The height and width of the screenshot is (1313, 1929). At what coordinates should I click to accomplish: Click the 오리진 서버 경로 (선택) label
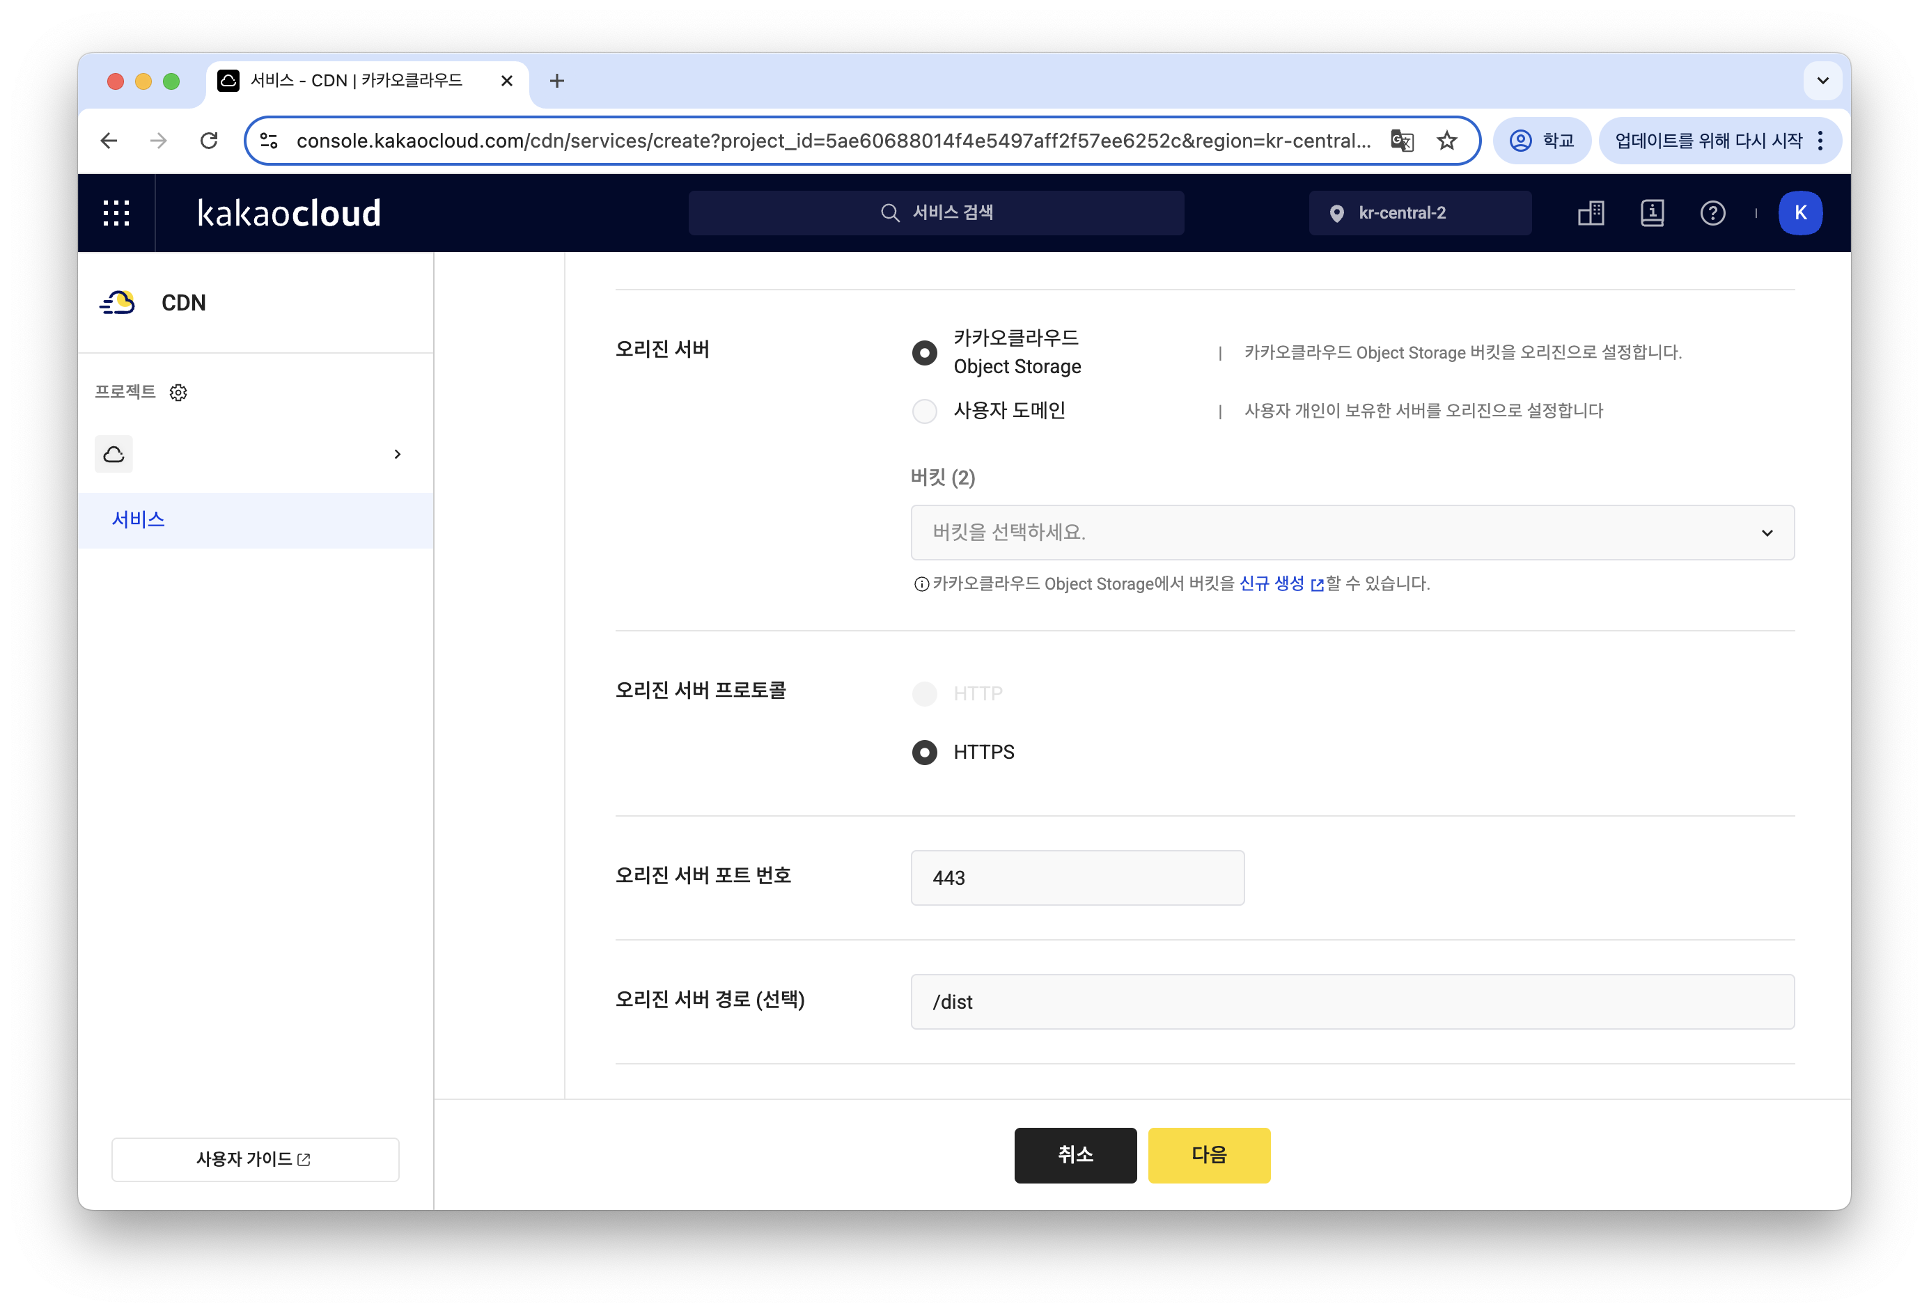pyautogui.click(x=710, y=999)
